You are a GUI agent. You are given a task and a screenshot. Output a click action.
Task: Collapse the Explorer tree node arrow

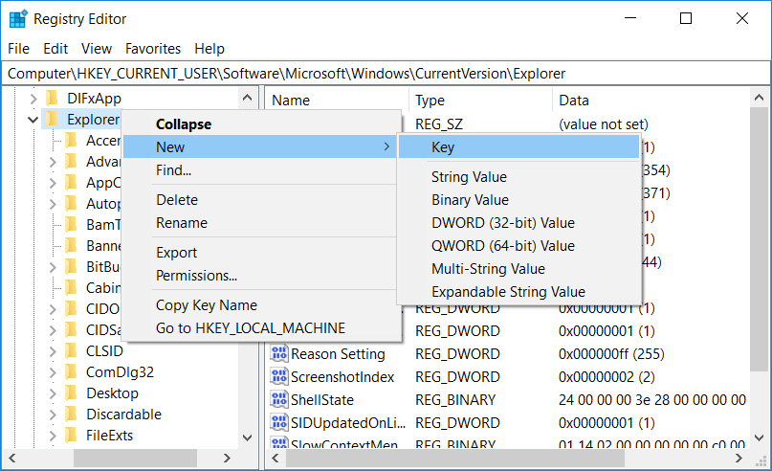(34, 120)
